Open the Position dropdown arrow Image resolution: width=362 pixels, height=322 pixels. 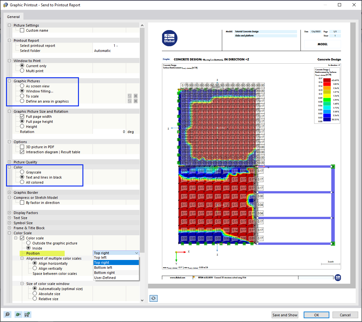pos(136,253)
